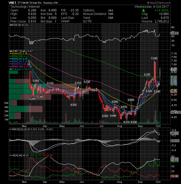Image resolution: width=181 pixels, height=184 pixels.
Task: Click the 4.180 low price annotation
Action: pos(134,122)
